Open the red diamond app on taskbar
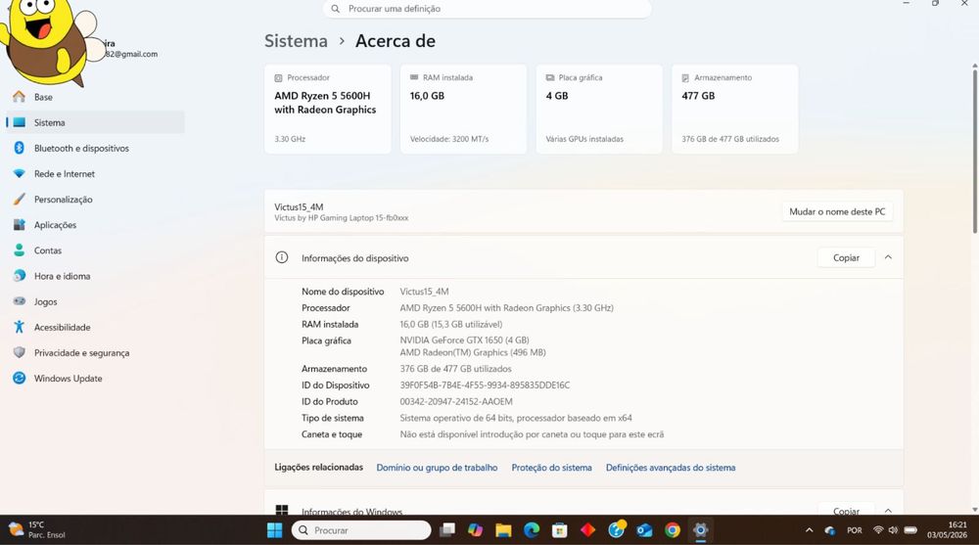979x545 pixels. (587, 530)
